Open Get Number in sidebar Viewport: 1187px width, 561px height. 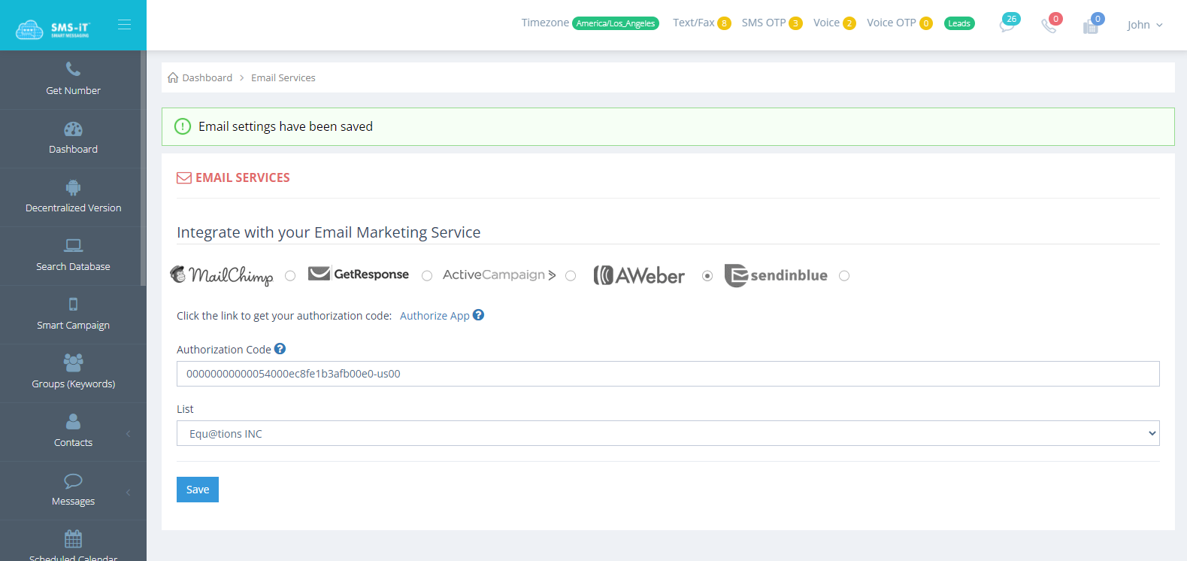coord(73,90)
